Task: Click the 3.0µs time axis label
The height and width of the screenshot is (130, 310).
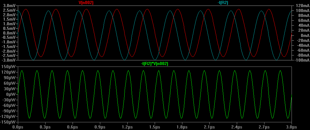Action: (292, 126)
